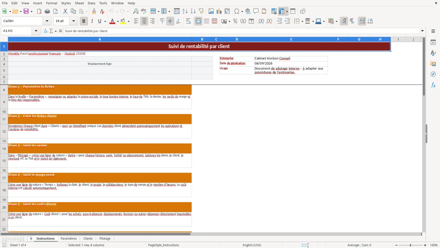Open the Name Box dropdown arrow
The image size is (440, 248).
[x=36, y=31]
